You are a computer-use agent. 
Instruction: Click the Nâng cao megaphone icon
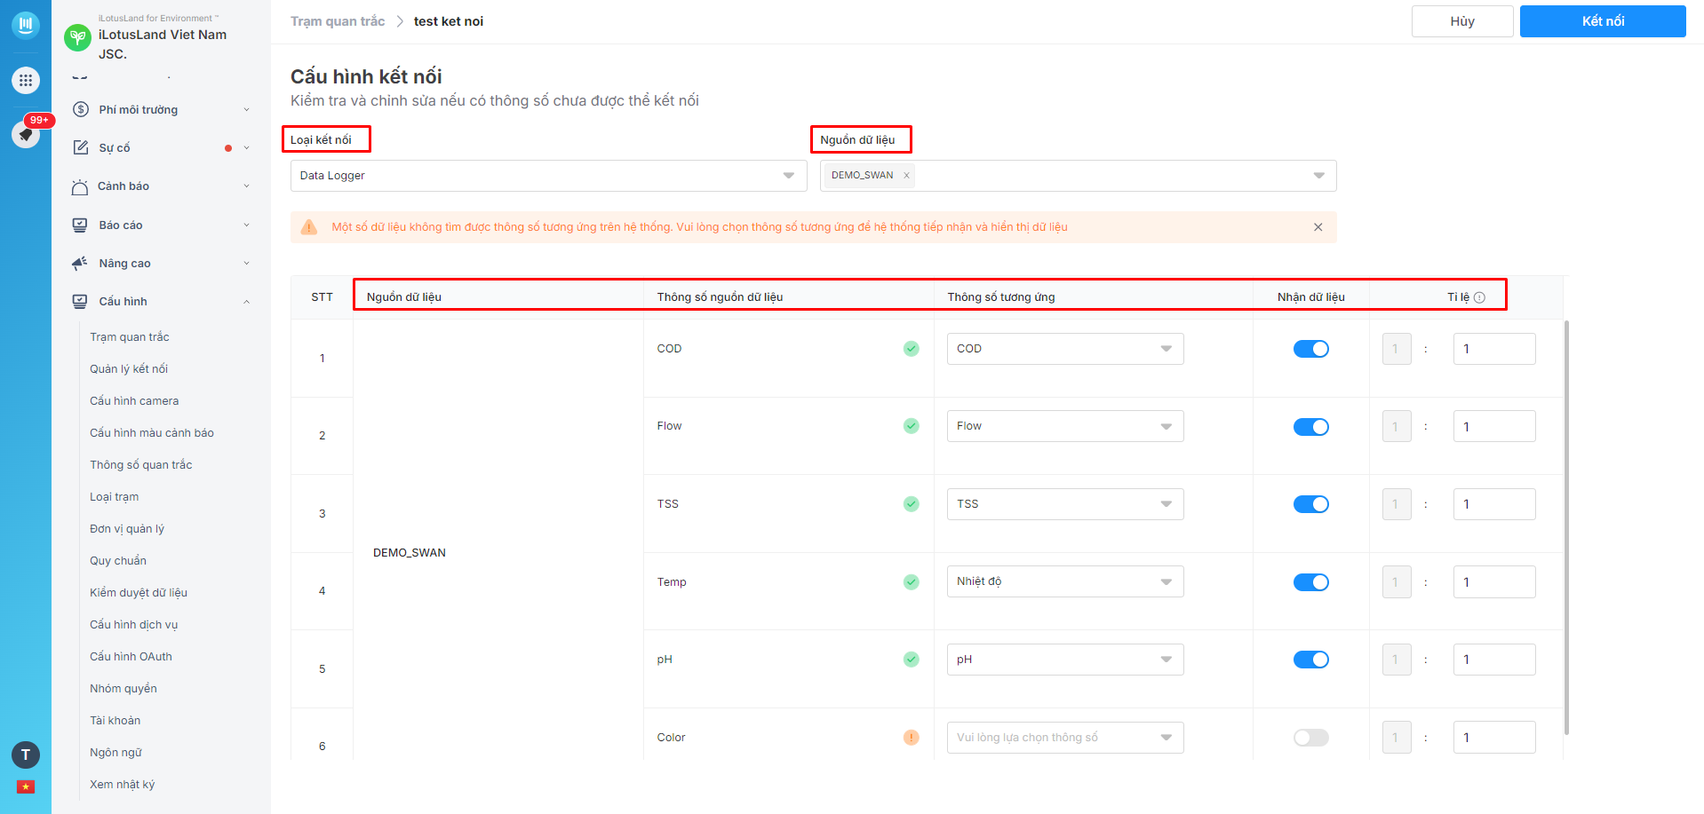click(80, 263)
